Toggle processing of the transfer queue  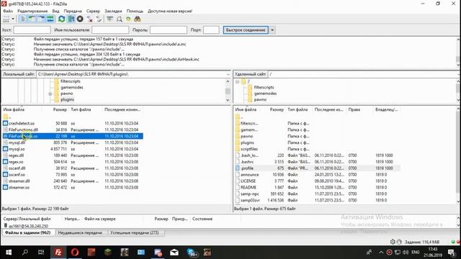71,19
